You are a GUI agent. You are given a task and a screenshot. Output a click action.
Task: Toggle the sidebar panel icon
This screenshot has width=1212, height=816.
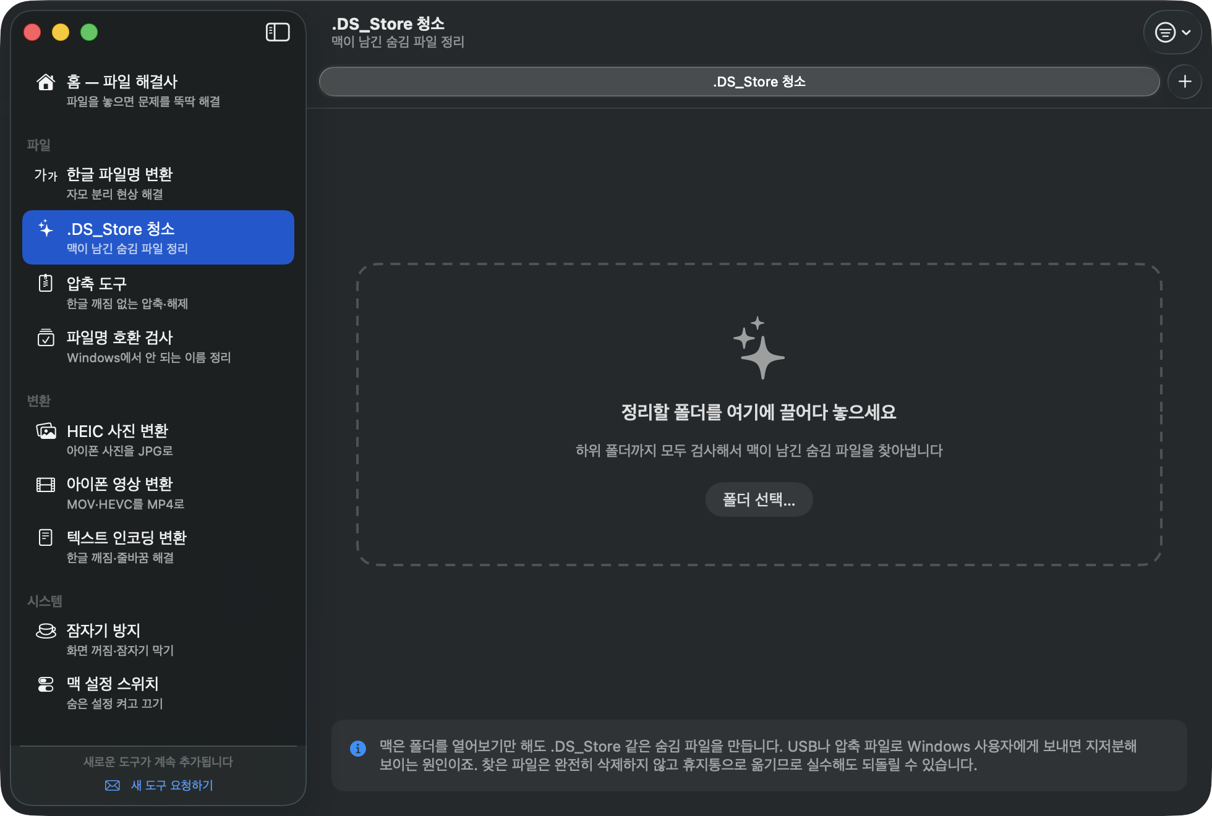click(x=278, y=32)
